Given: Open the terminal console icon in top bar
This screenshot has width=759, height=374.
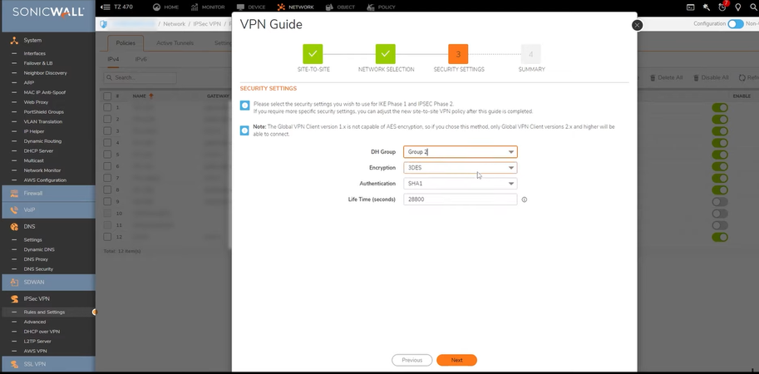Looking at the screenshot, I should 691,7.
